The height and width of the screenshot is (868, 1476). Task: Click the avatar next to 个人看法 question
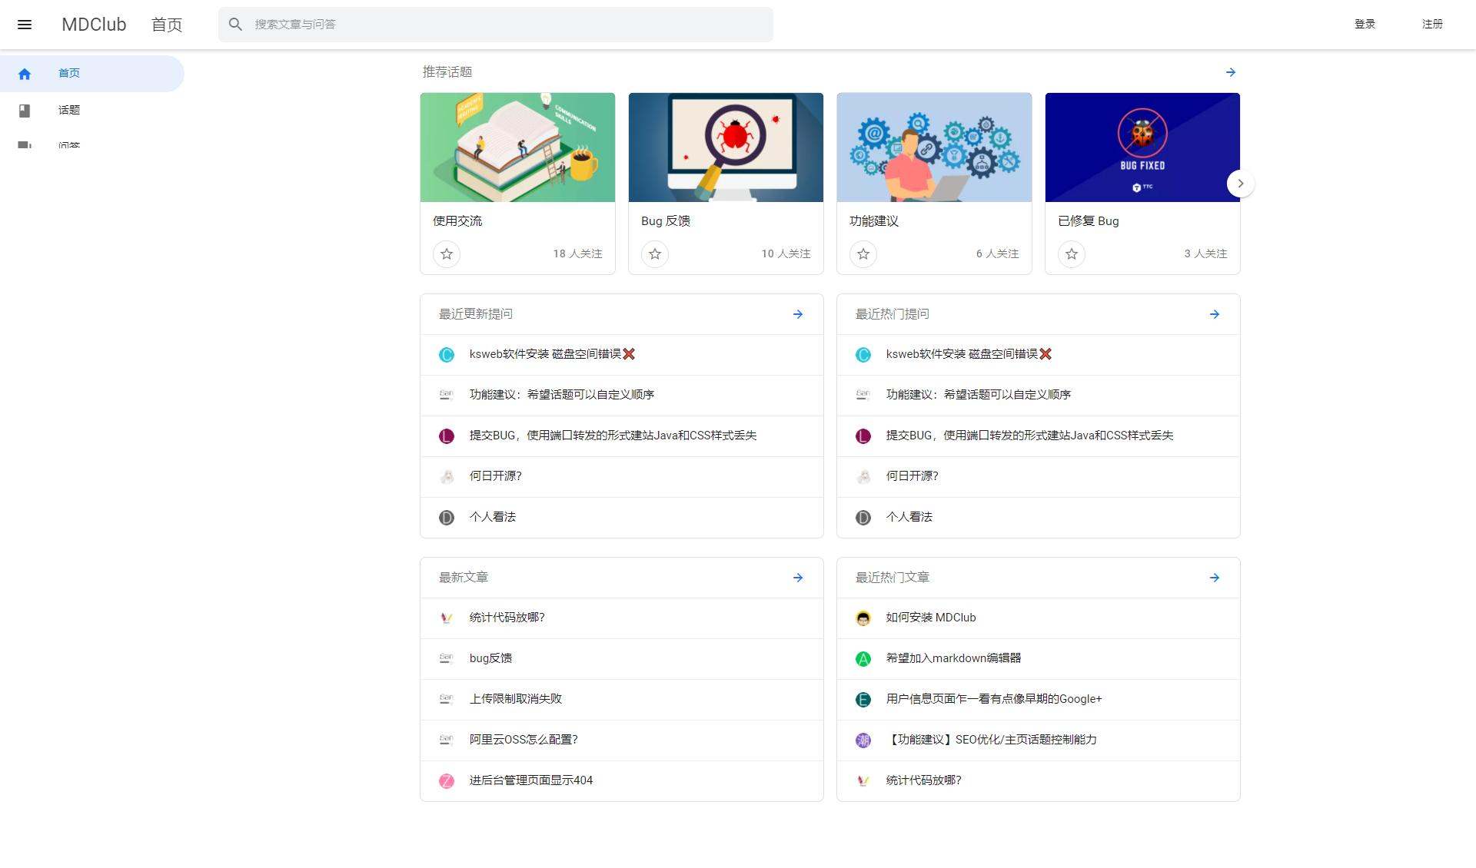(446, 517)
